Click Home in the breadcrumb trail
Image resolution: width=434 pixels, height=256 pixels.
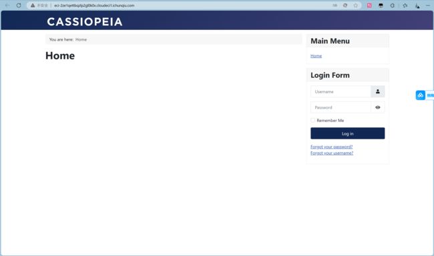81,39
